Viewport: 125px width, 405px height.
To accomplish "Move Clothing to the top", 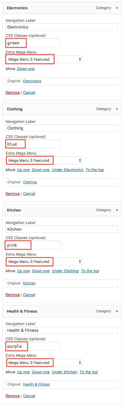I will pyautogui.click(x=95, y=170).
